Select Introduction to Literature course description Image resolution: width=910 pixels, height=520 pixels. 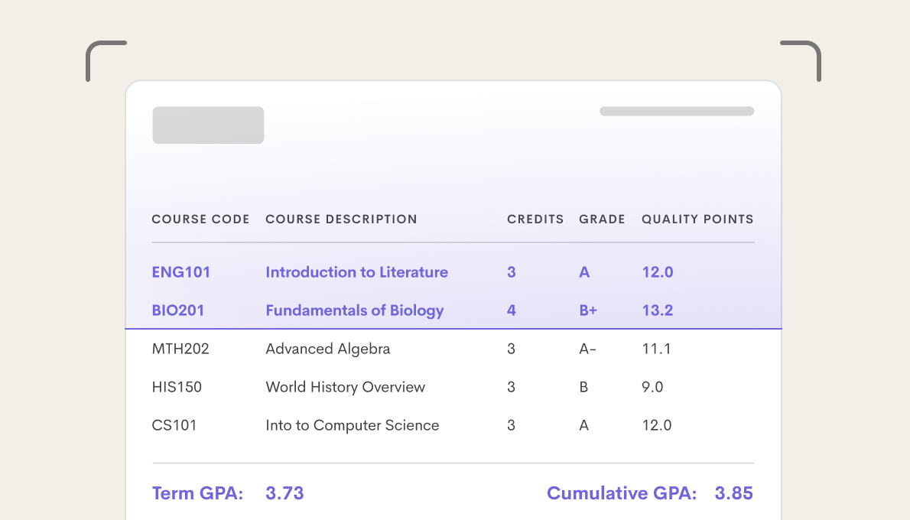tap(356, 272)
